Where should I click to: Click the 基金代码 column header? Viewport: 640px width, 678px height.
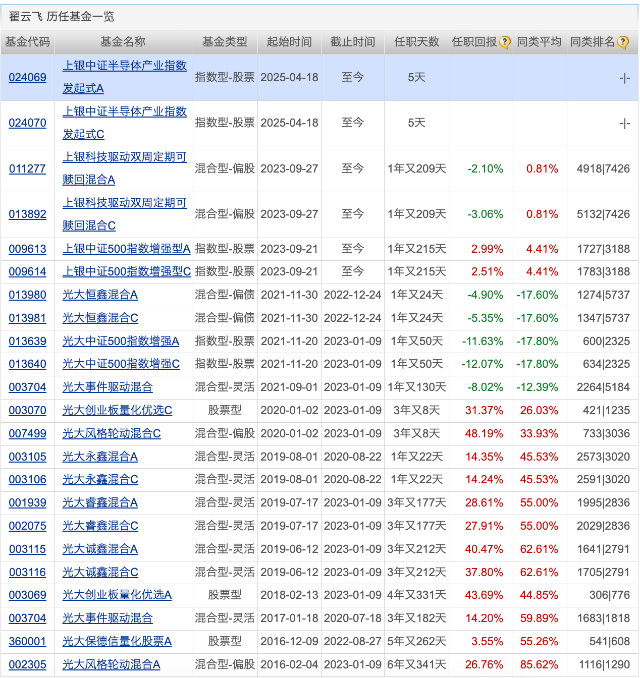28,42
